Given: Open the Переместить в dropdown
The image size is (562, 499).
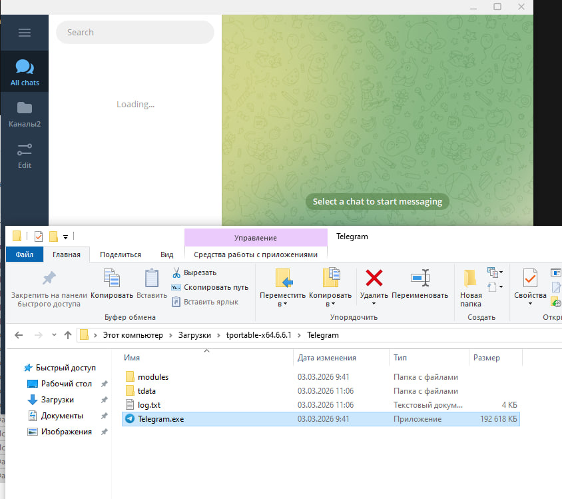Looking at the screenshot, I should [x=282, y=288].
